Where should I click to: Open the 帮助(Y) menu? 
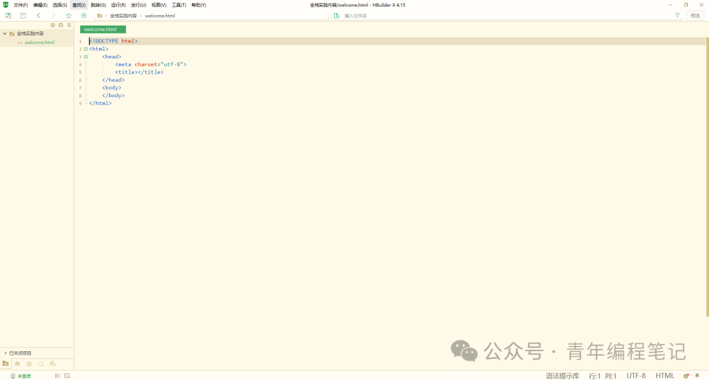click(x=198, y=5)
